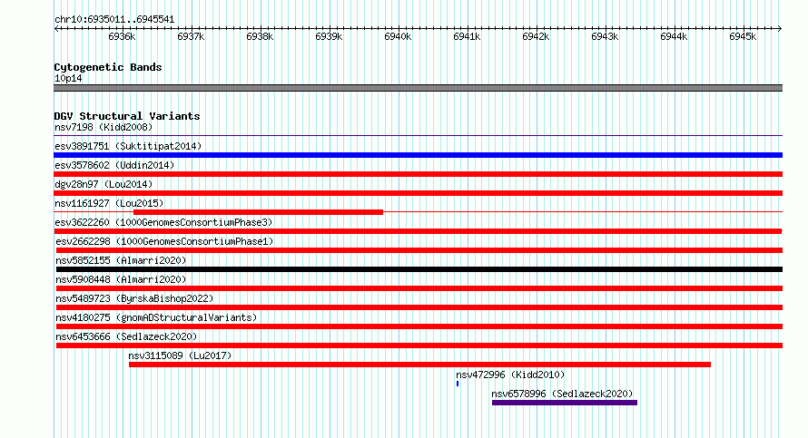The height and width of the screenshot is (438, 808).
Task: Open variant nsv6578996 (Sedlazeck2020) label
Action: pyautogui.click(x=562, y=394)
